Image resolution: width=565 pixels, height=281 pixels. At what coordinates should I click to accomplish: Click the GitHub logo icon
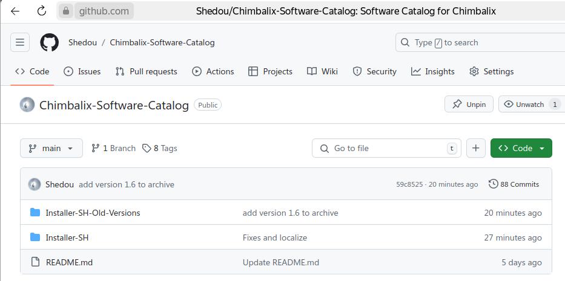50,42
